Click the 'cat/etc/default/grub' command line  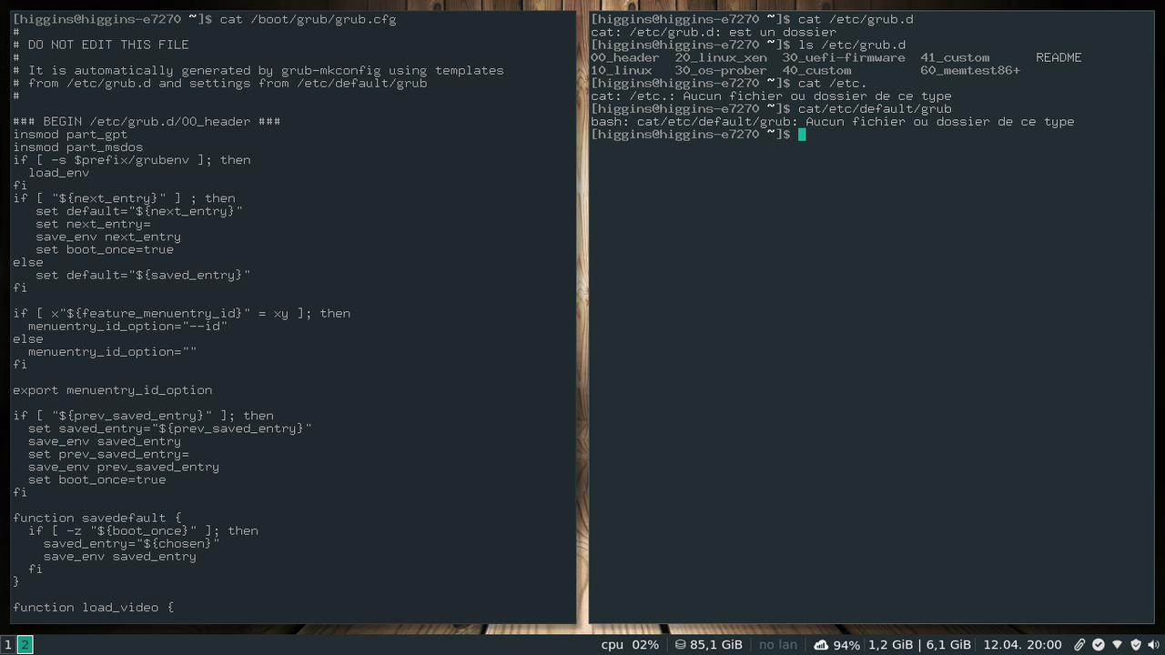point(875,108)
